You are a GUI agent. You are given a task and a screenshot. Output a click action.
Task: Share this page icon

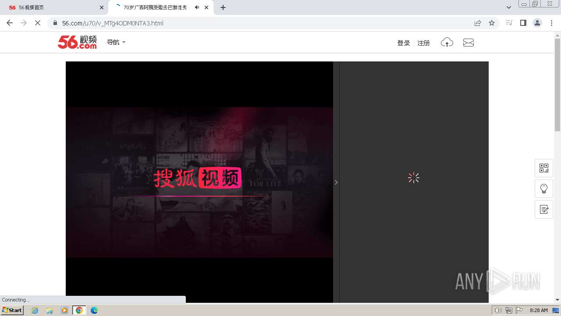[x=478, y=23]
